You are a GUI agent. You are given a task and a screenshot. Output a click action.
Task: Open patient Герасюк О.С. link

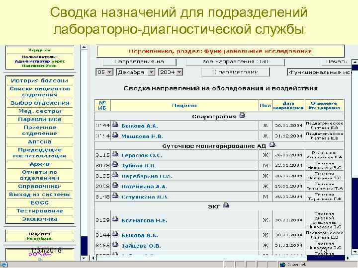(142, 155)
